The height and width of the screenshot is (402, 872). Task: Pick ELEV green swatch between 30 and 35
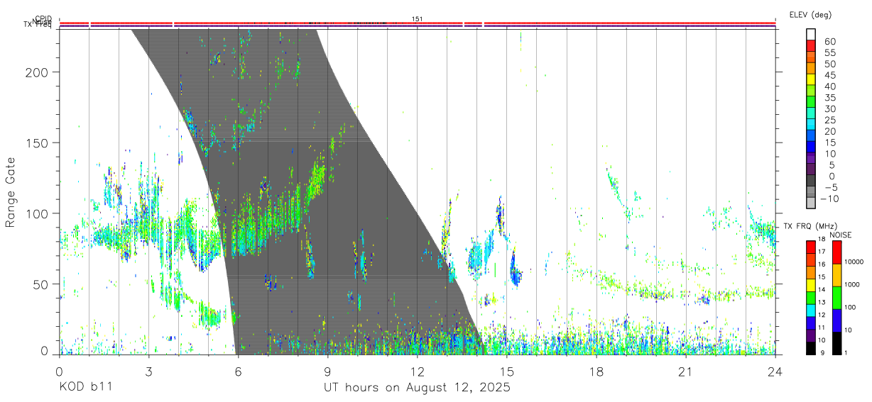(811, 103)
